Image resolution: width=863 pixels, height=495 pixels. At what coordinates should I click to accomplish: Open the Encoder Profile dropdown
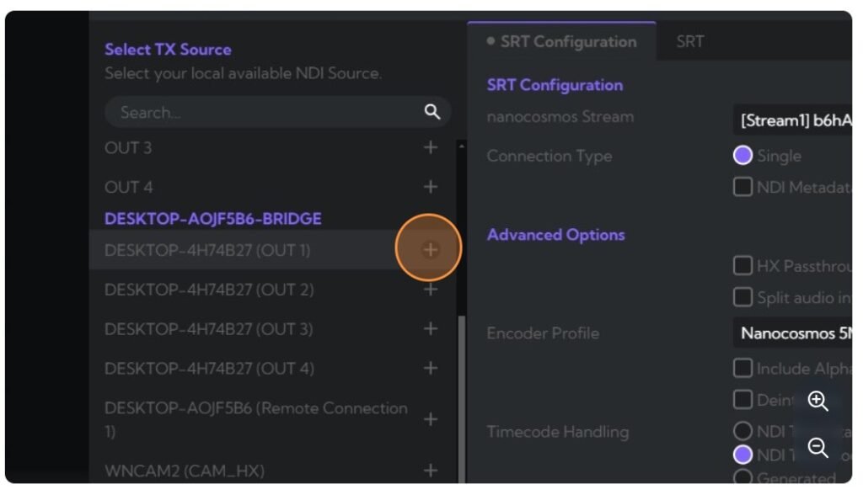(797, 333)
